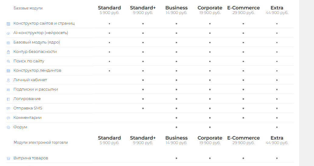
Task: Click the Базовые модули section heading
Action: [28, 8]
